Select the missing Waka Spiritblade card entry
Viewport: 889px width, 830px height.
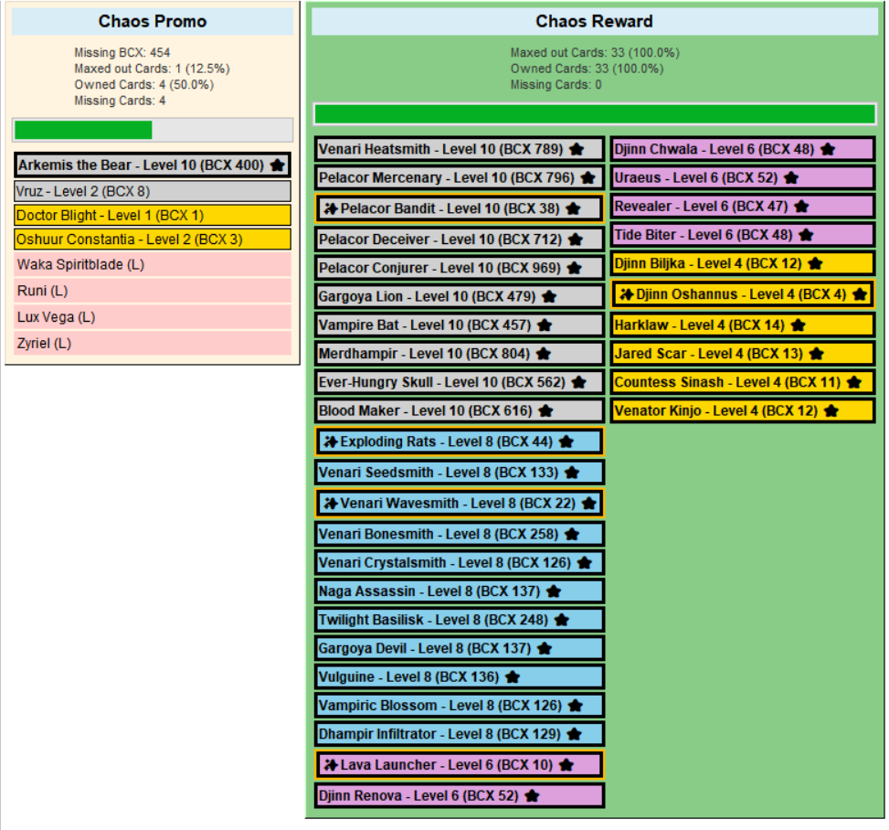point(153,264)
